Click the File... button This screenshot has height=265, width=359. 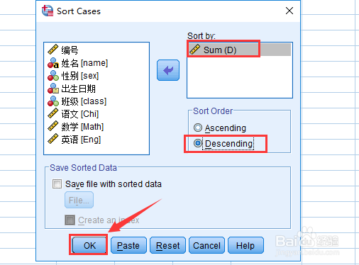79,200
